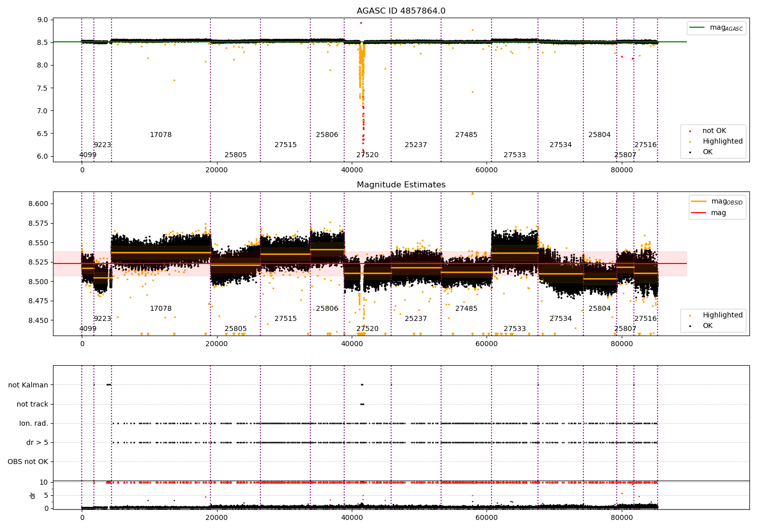The height and width of the screenshot is (529, 757).
Task: Click obsid label 27520 in Magnitude Estimates plot
Action: point(367,328)
